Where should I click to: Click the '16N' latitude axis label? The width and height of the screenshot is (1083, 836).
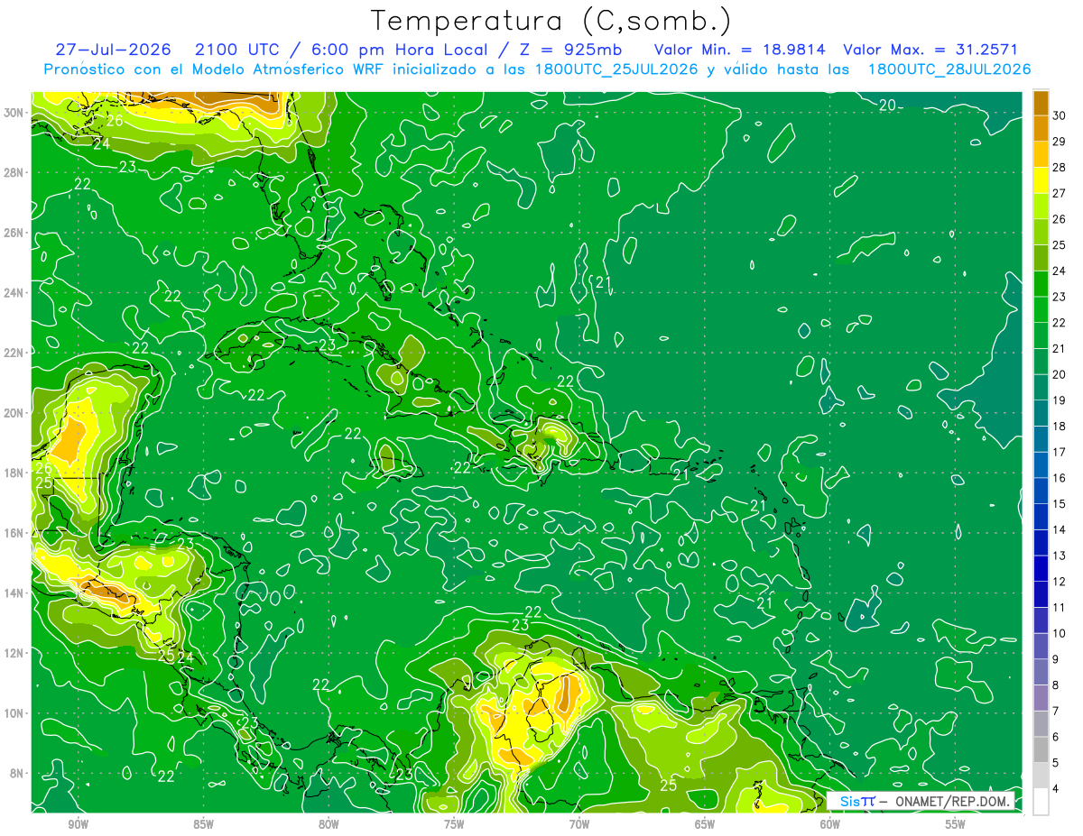click(x=15, y=532)
